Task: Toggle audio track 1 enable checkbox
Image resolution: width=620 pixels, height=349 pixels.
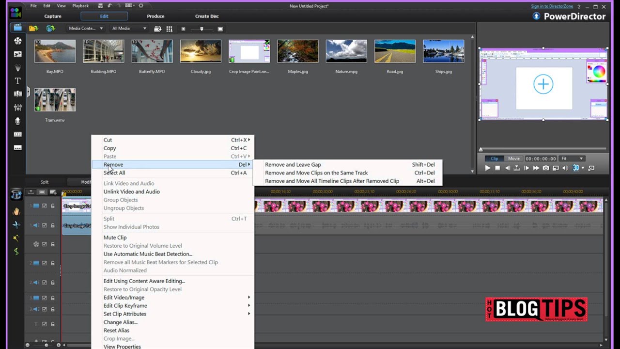Action: (45, 225)
